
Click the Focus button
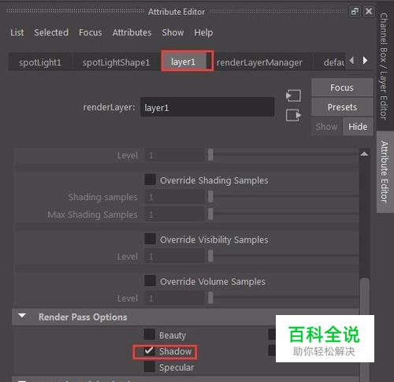pyautogui.click(x=342, y=87)
